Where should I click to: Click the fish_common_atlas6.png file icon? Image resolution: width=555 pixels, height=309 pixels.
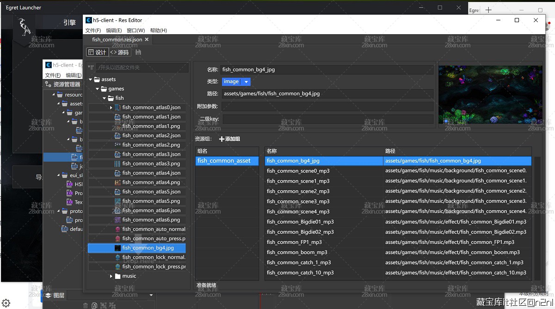tap(117, 220)
